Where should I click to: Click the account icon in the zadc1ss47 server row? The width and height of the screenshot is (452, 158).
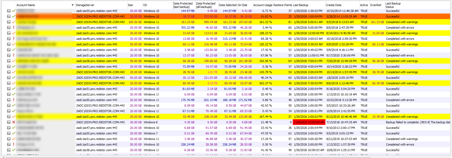pyautogui.click(x=9, y=128)
